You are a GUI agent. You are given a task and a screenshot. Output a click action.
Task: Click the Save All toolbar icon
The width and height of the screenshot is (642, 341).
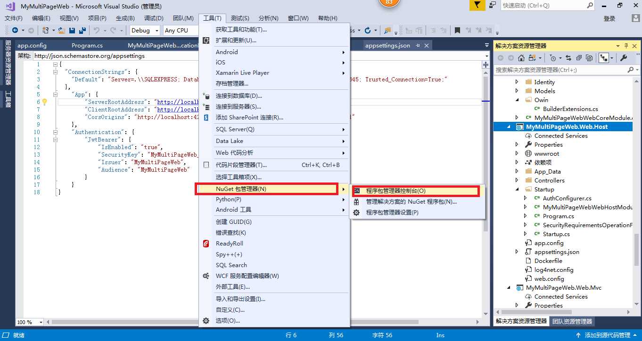pyautogui.click(x=82, y=30)
